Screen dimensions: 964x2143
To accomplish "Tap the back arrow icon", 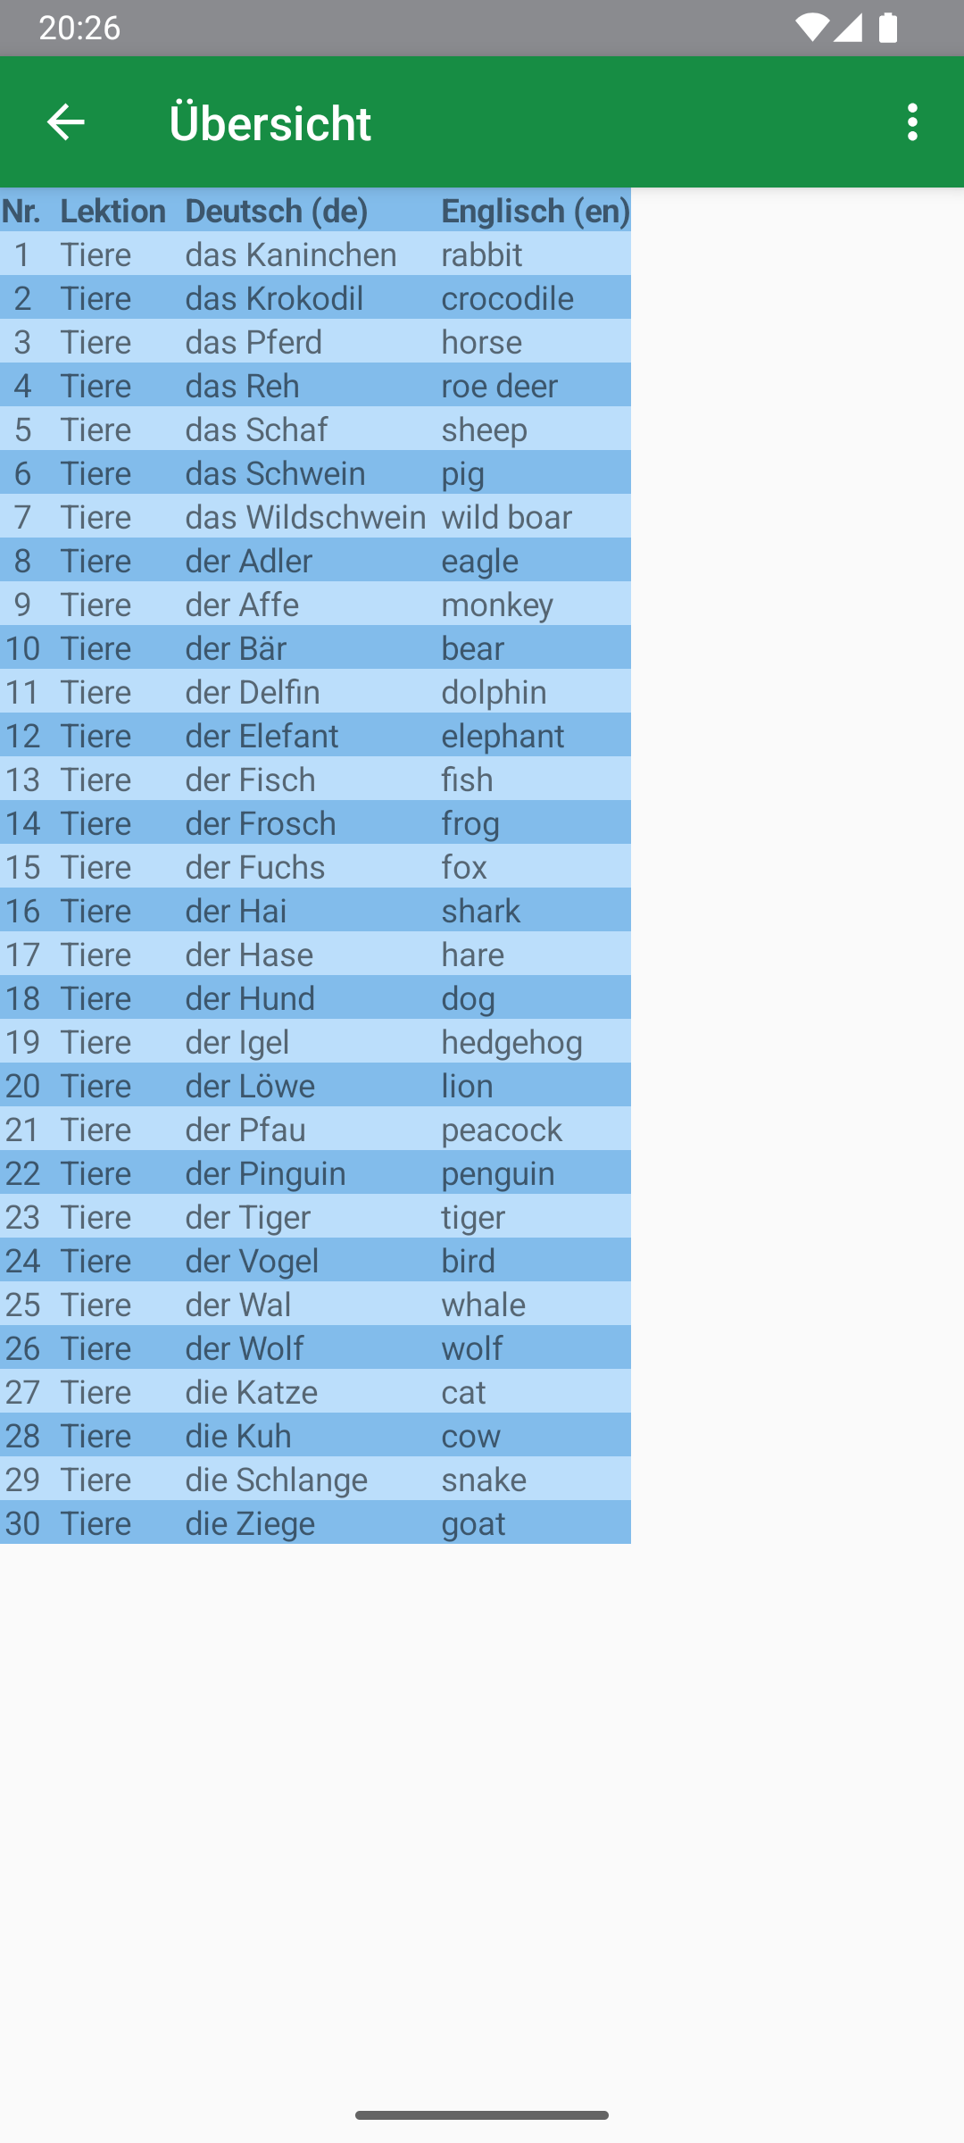I will 65,121.
